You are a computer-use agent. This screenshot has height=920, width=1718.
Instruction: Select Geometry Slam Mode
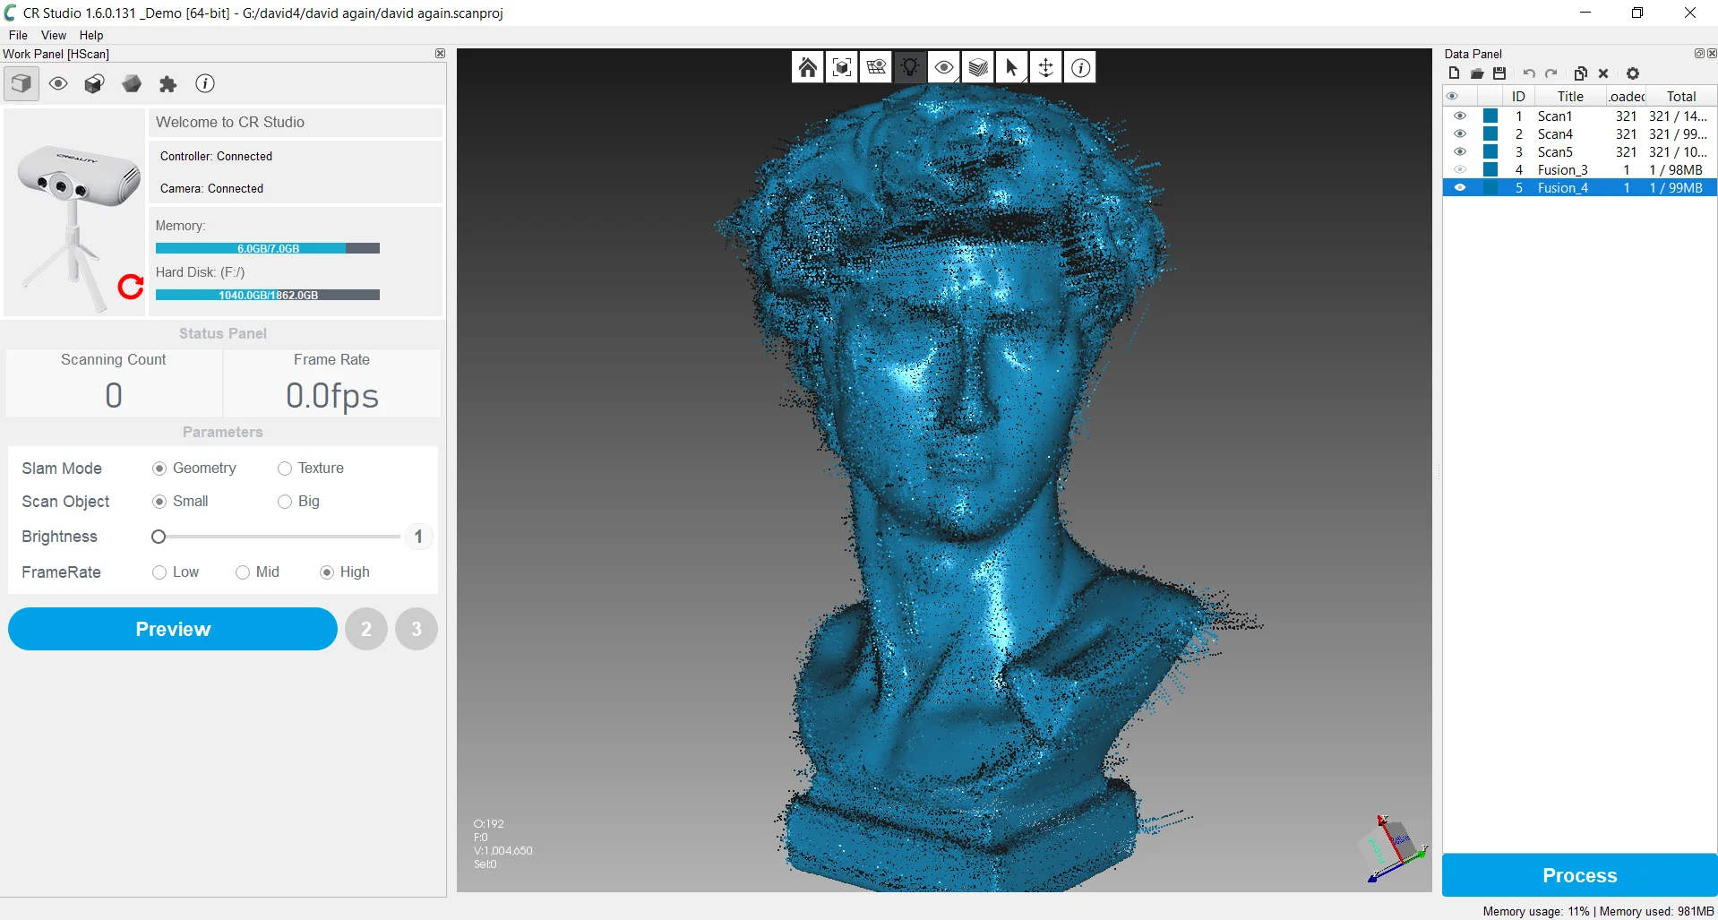pyautogui.click(x=159, y=469)
